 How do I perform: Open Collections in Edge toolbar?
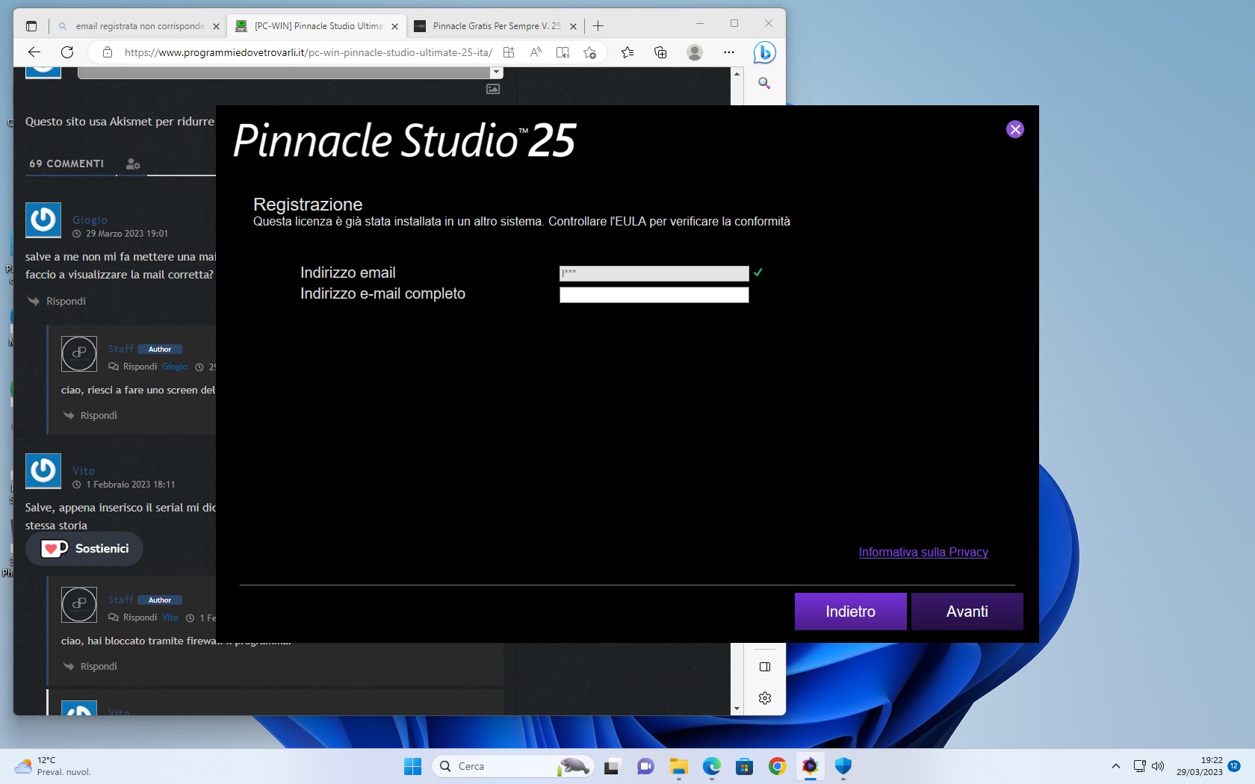coord(660,52)
